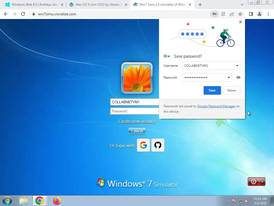Open the taskbar clock and date
The image size is (274, 206).
[x=260, y=201]
